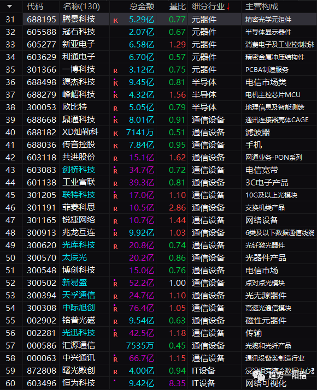Image resolution: width=317 pixels, height=390 pixels.
Task: Click amount 52.2亿 for 新易盛
Action: click(142, 283)
